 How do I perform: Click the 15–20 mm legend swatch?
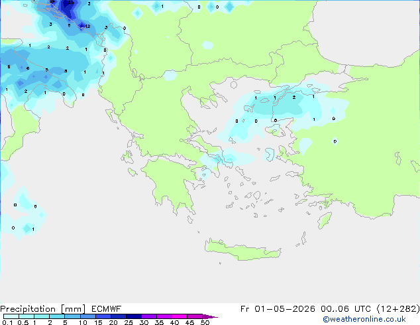[103, 316]
